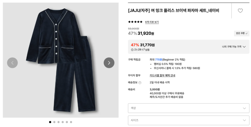Click the clock icon beside the countdown timer

[x=132, y=50]
